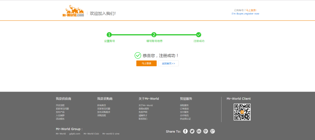Open the 关于Mr-World footer link

(x=146, y=105)
